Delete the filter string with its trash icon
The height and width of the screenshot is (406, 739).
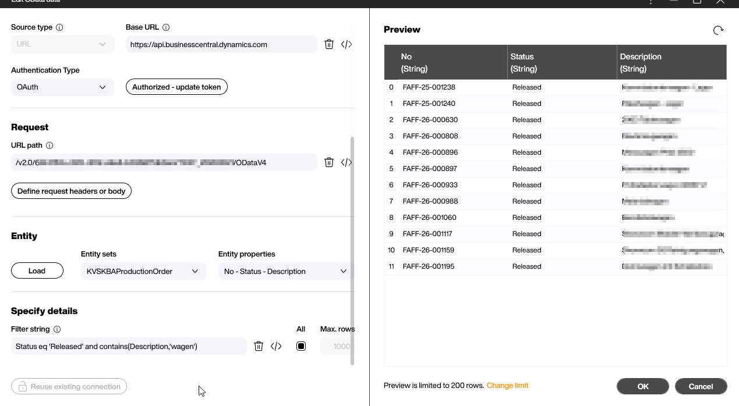tap(259, 346)
